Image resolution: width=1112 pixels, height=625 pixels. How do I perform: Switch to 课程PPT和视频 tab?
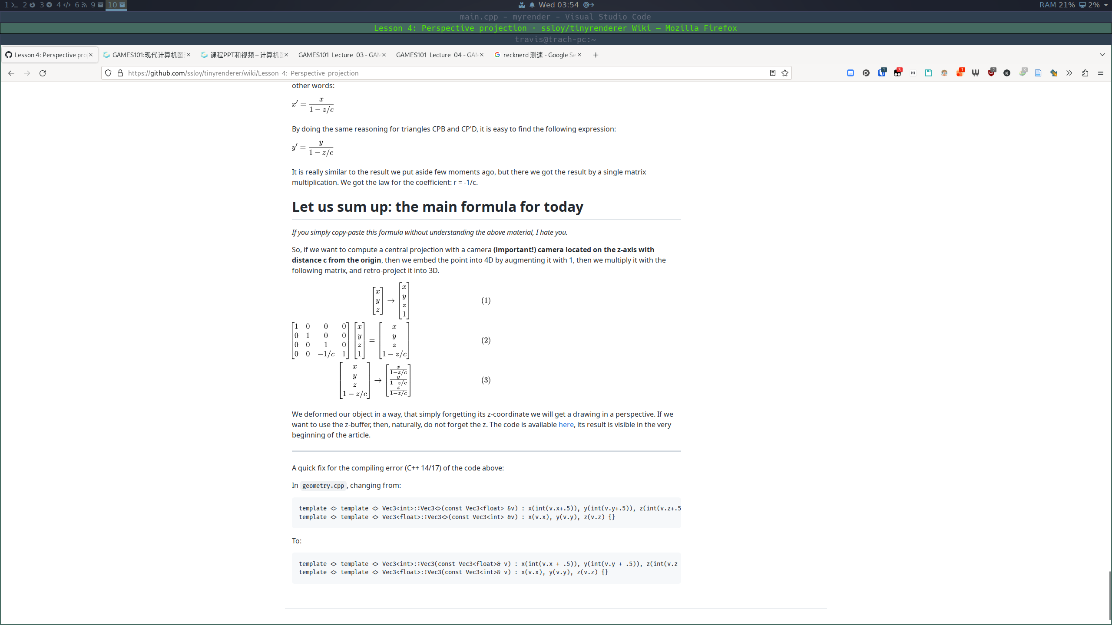pos(245,55)
